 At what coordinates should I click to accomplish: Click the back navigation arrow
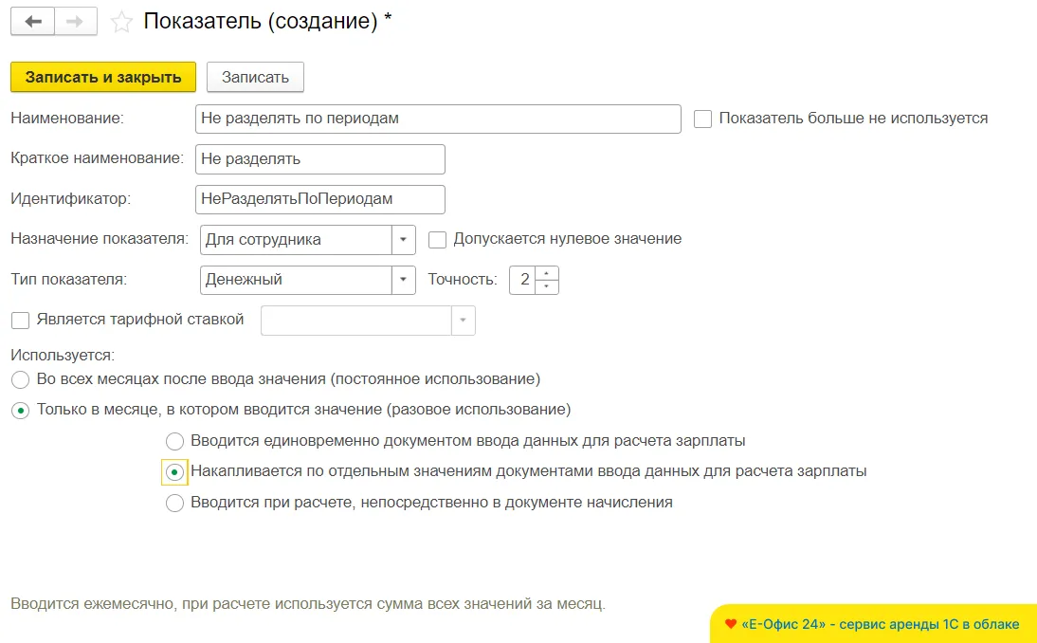[x=32, y=22]
